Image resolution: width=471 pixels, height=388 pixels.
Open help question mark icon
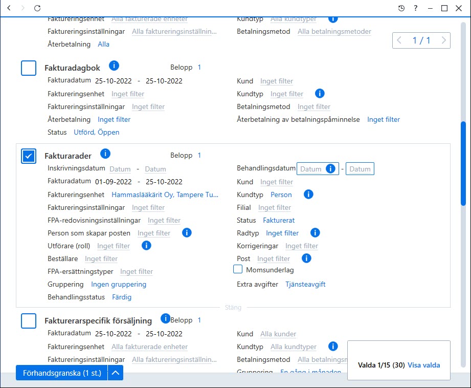[416, 8]
